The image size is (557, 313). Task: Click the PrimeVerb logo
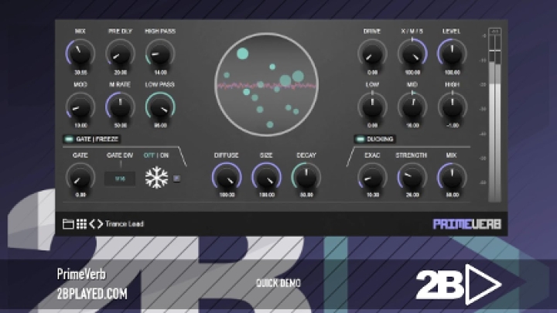[466, 224]
